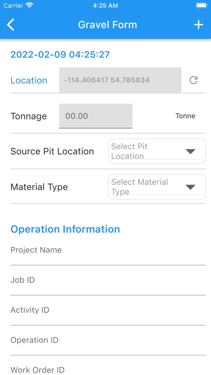Click the Source Pit Location arrow
This screenshot has width=211, height=375.
pyautogui.click(x=190, y=151)
